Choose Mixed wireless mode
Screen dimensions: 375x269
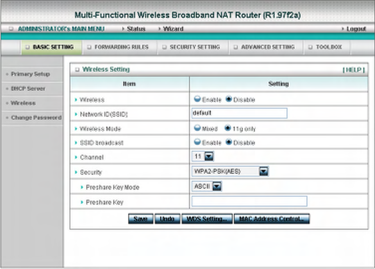pos(197,128)
